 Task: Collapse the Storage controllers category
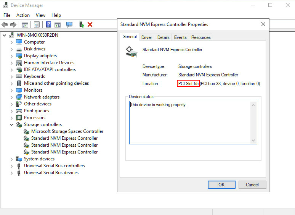tap(12, 124)
